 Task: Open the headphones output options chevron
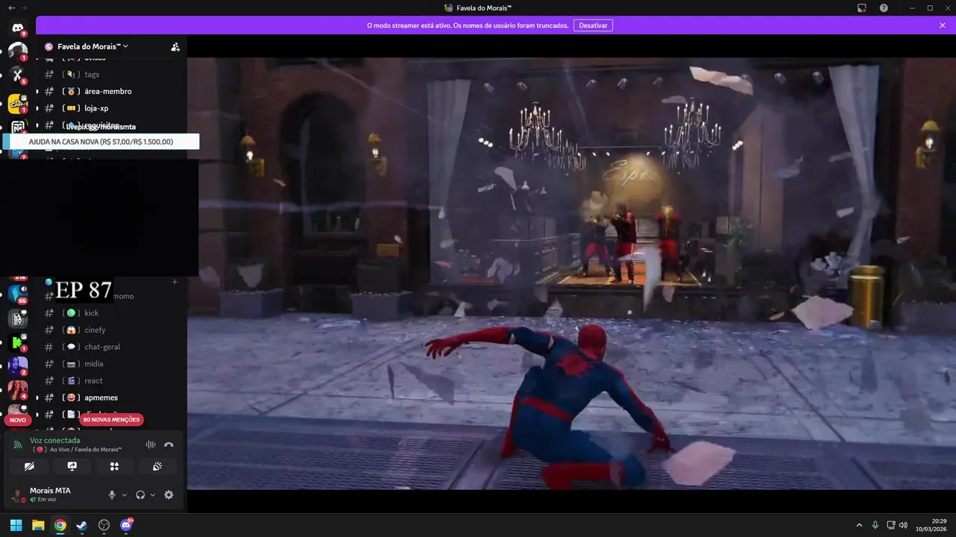coord(152,495)
